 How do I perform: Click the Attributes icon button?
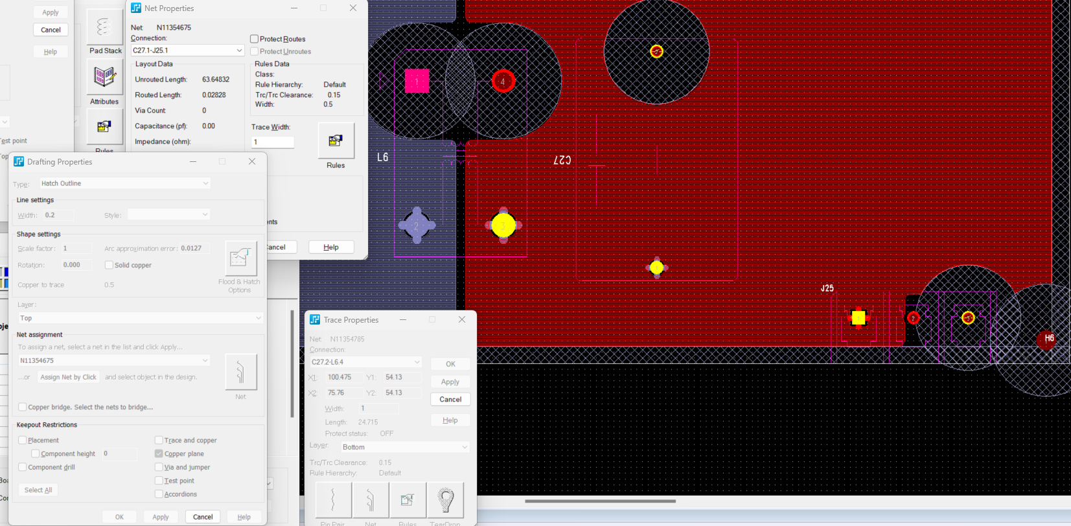[x=104, y=77]
